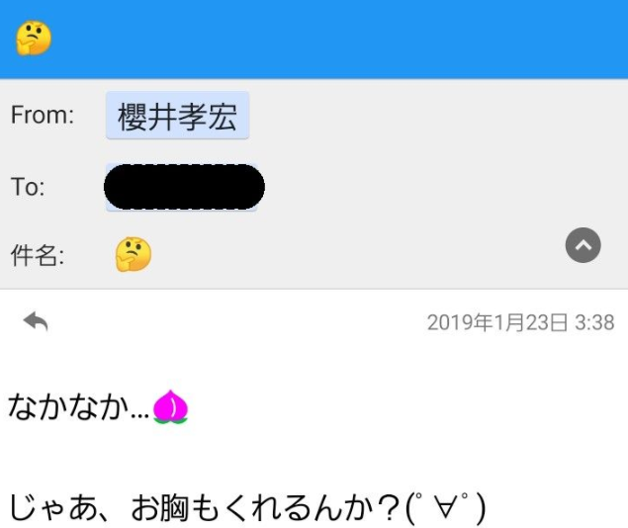Click the thinking emoji in title bar
The height and width of the screenshot is (528, 628).
(x=34, y=38)
